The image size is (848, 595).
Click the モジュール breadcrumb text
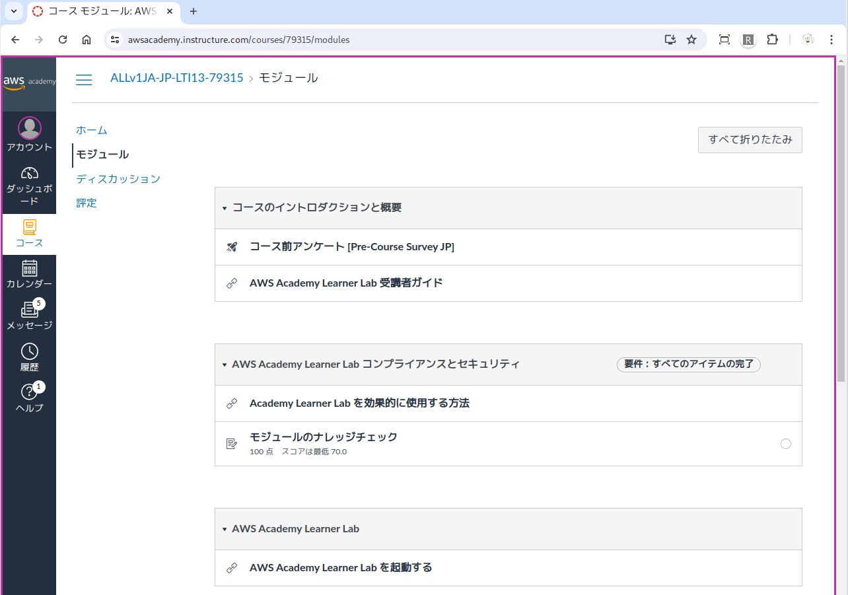point(289,78)
